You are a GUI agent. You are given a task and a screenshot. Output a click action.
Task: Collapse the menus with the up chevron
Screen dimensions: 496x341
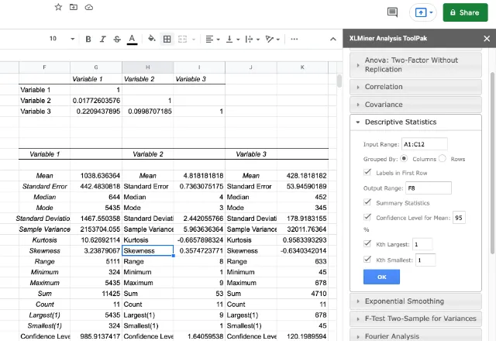(333, 40)
